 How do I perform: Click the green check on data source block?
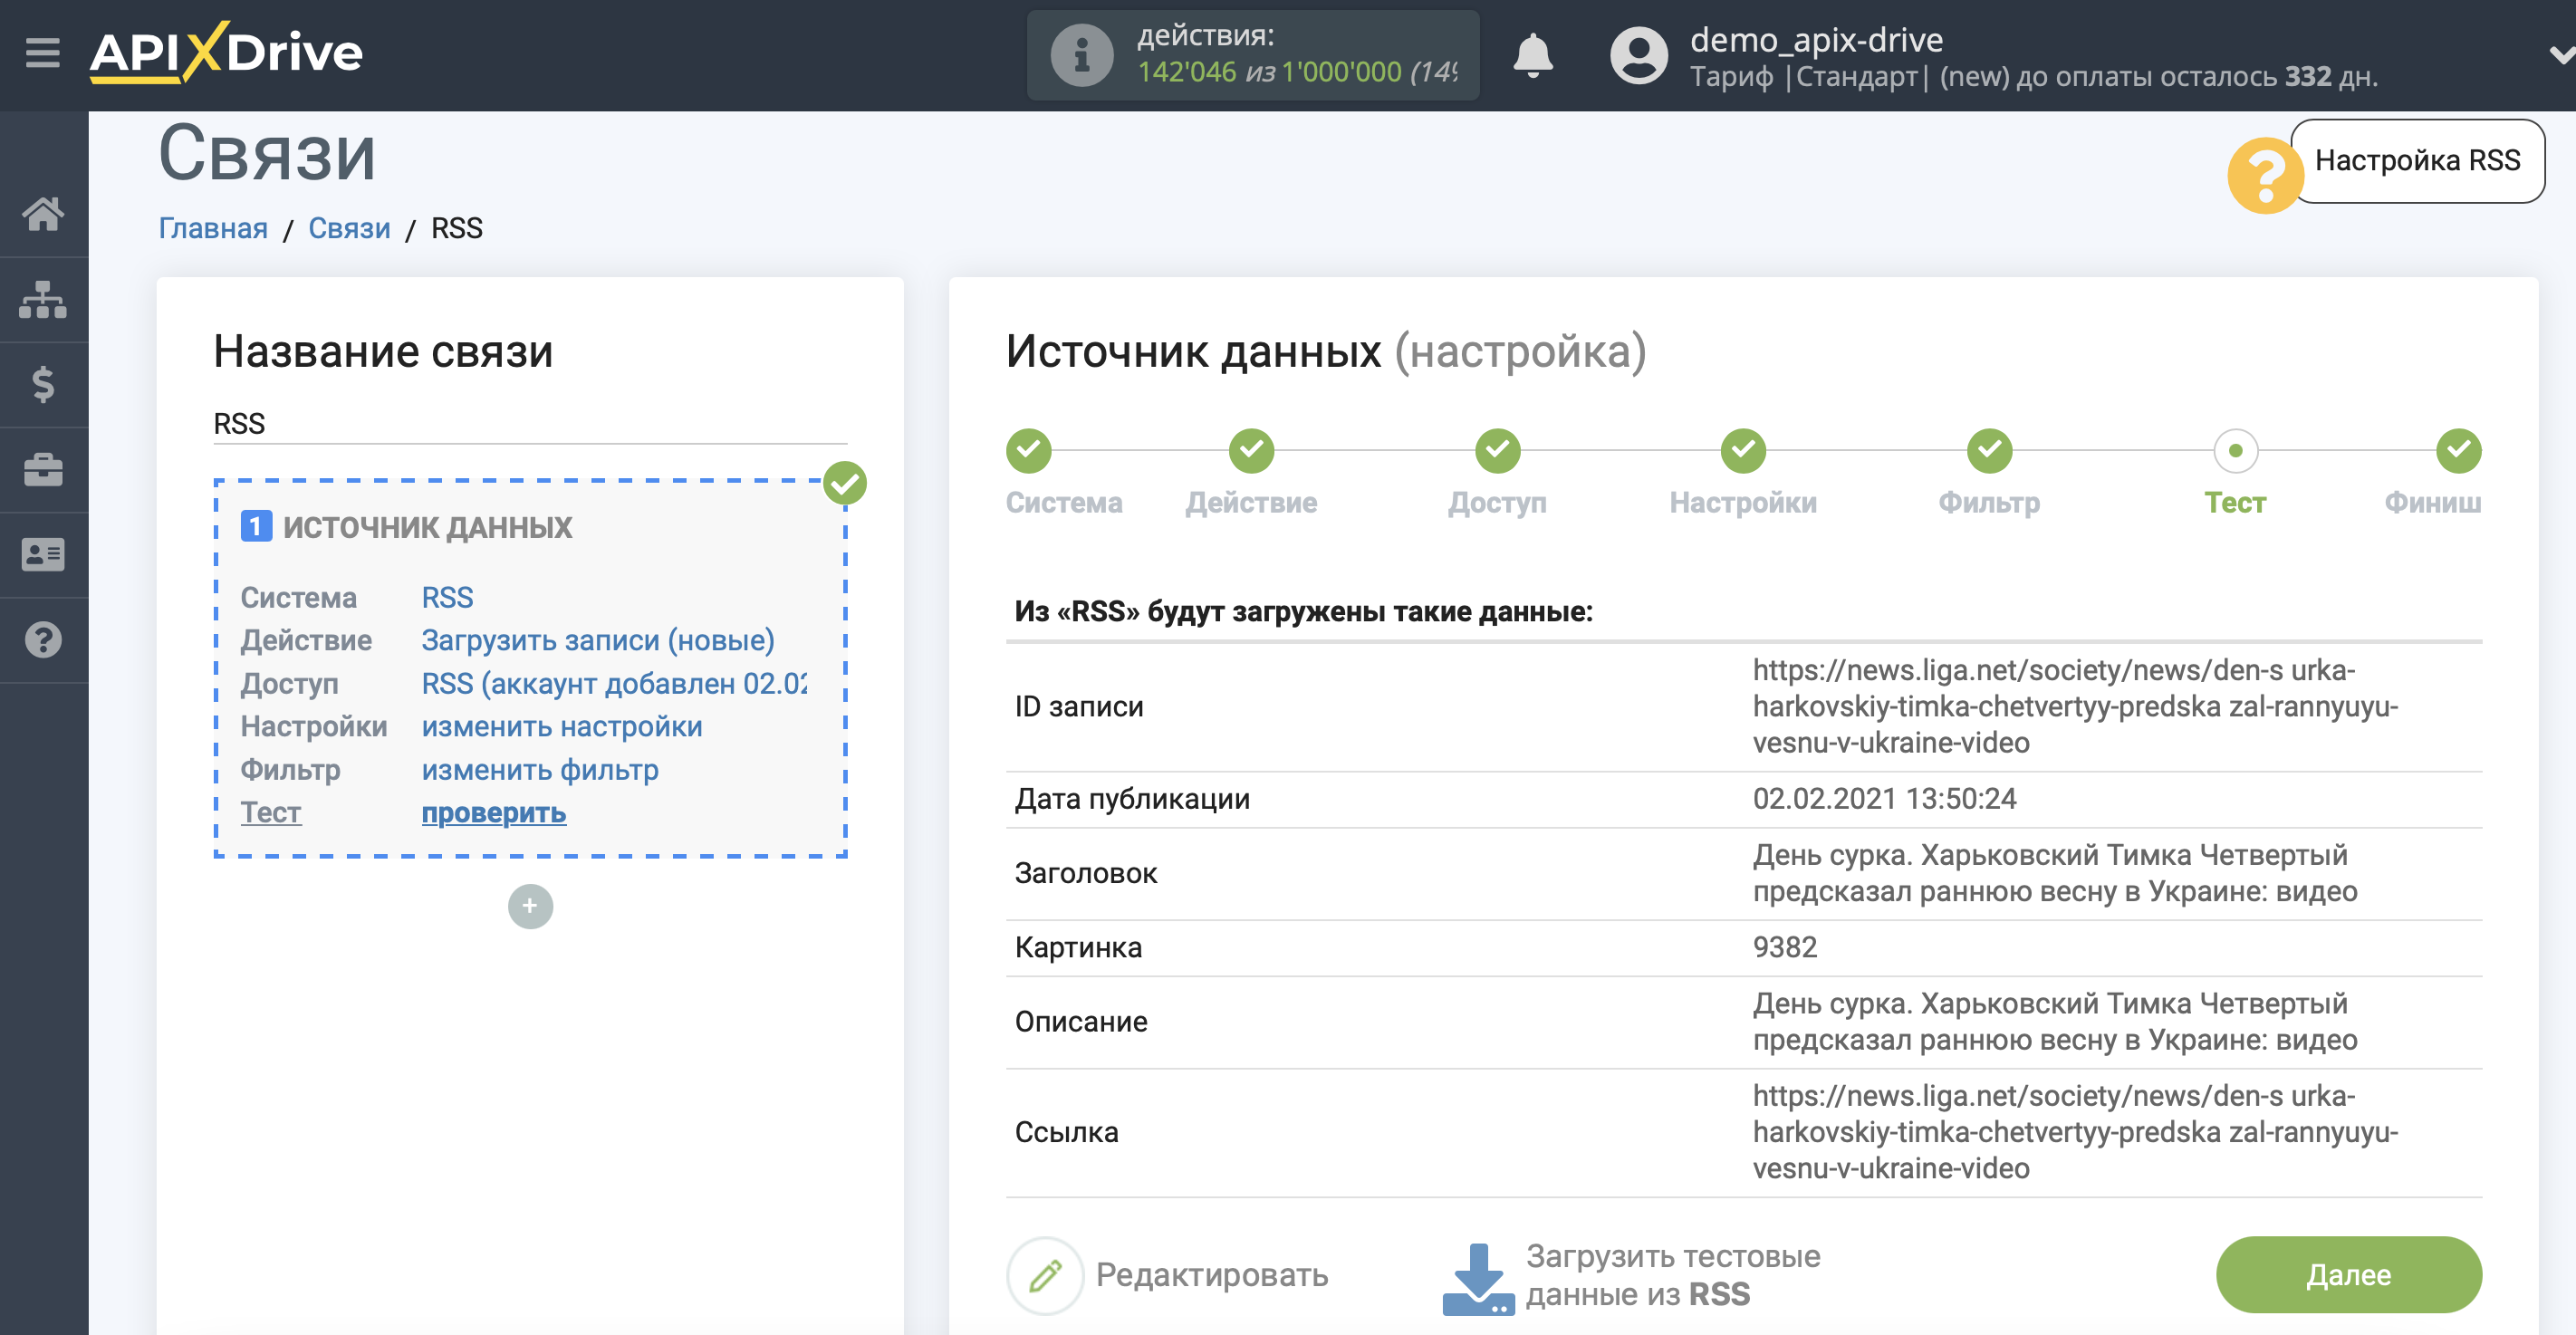[x=845, y=484]
